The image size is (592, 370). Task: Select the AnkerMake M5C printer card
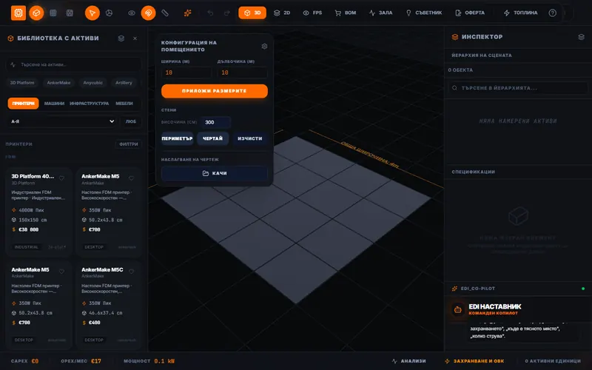pos(109,305)
